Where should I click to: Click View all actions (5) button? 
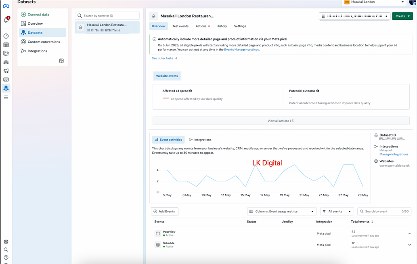pyautogui.click(x=281, y=121)
